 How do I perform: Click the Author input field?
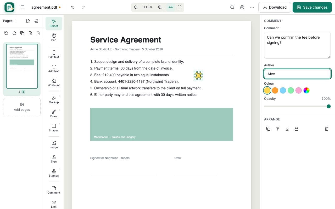[x=298, y=74]
